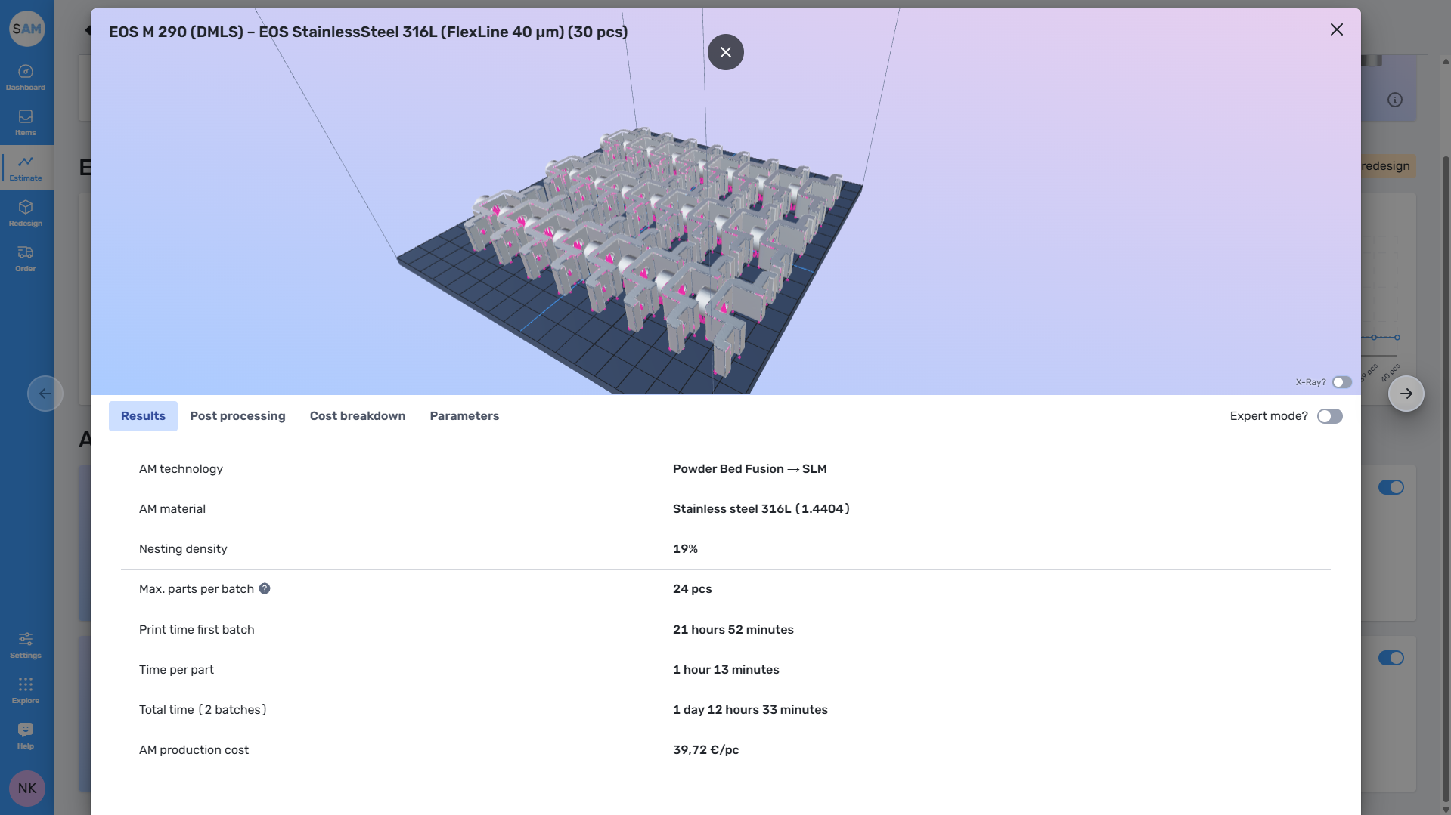Go to previous result with left arrow
The width and height of the screenshot is (1451, 815).
[x=45, y=394]
